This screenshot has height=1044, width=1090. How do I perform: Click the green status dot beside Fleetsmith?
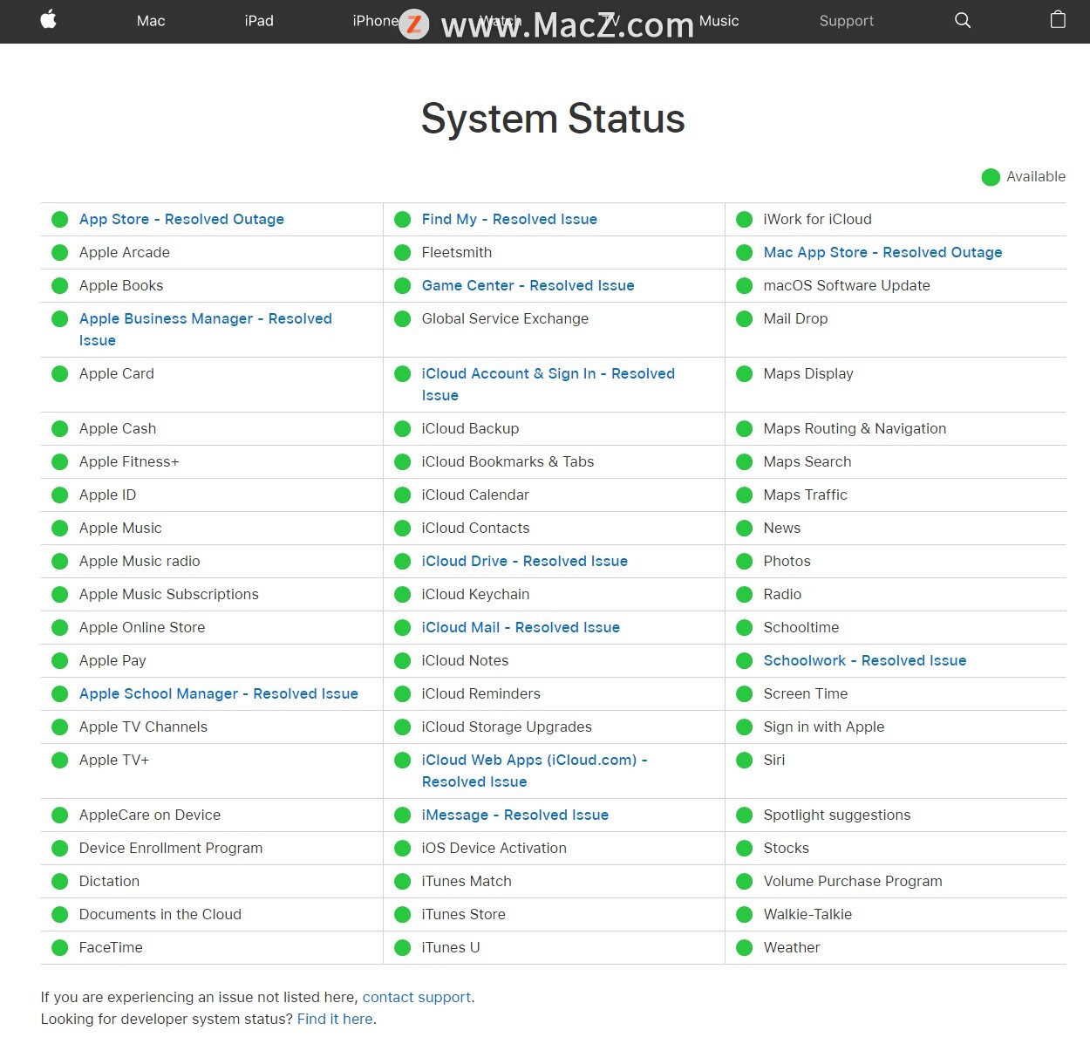[x=402, y=253]
